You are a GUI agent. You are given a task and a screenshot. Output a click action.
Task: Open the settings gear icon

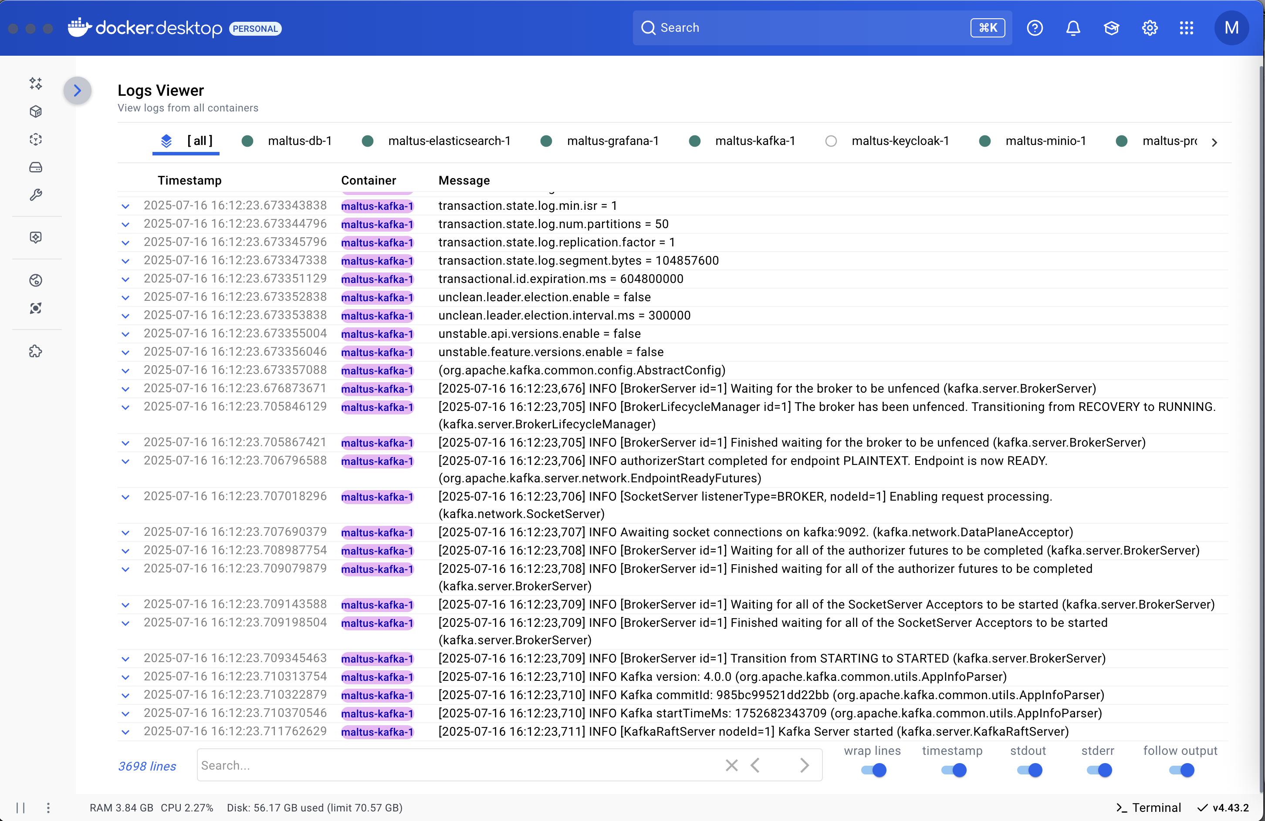point(1149,28)
